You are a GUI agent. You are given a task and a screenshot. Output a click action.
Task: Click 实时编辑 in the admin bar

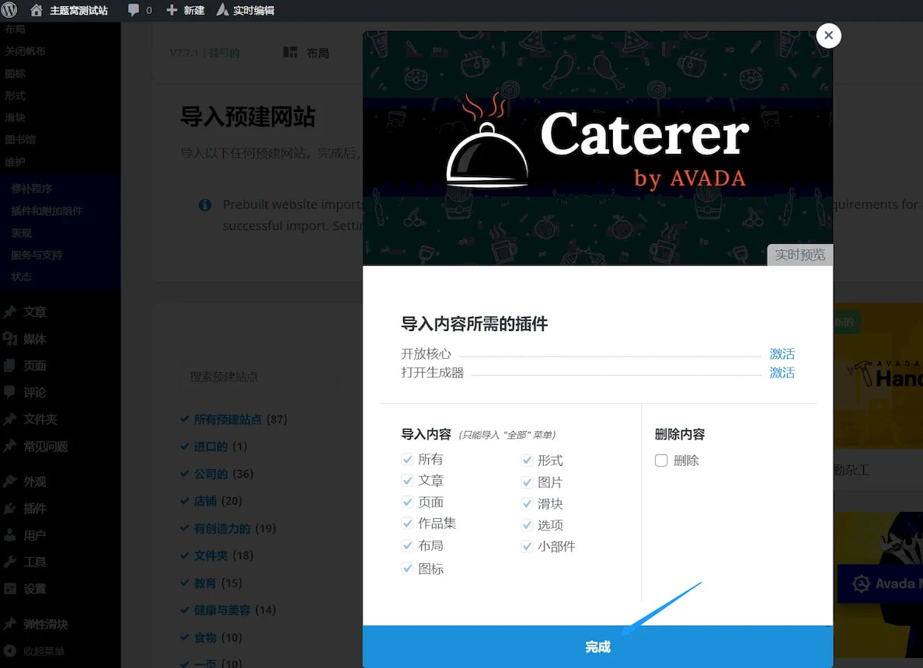pyautogui.click(x=254, y=11)
